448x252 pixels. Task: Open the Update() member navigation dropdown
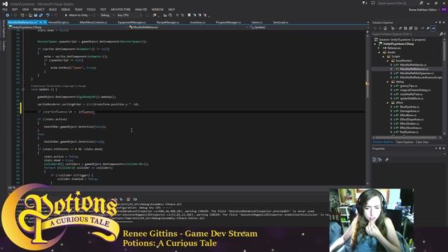[x=309, y=27]
